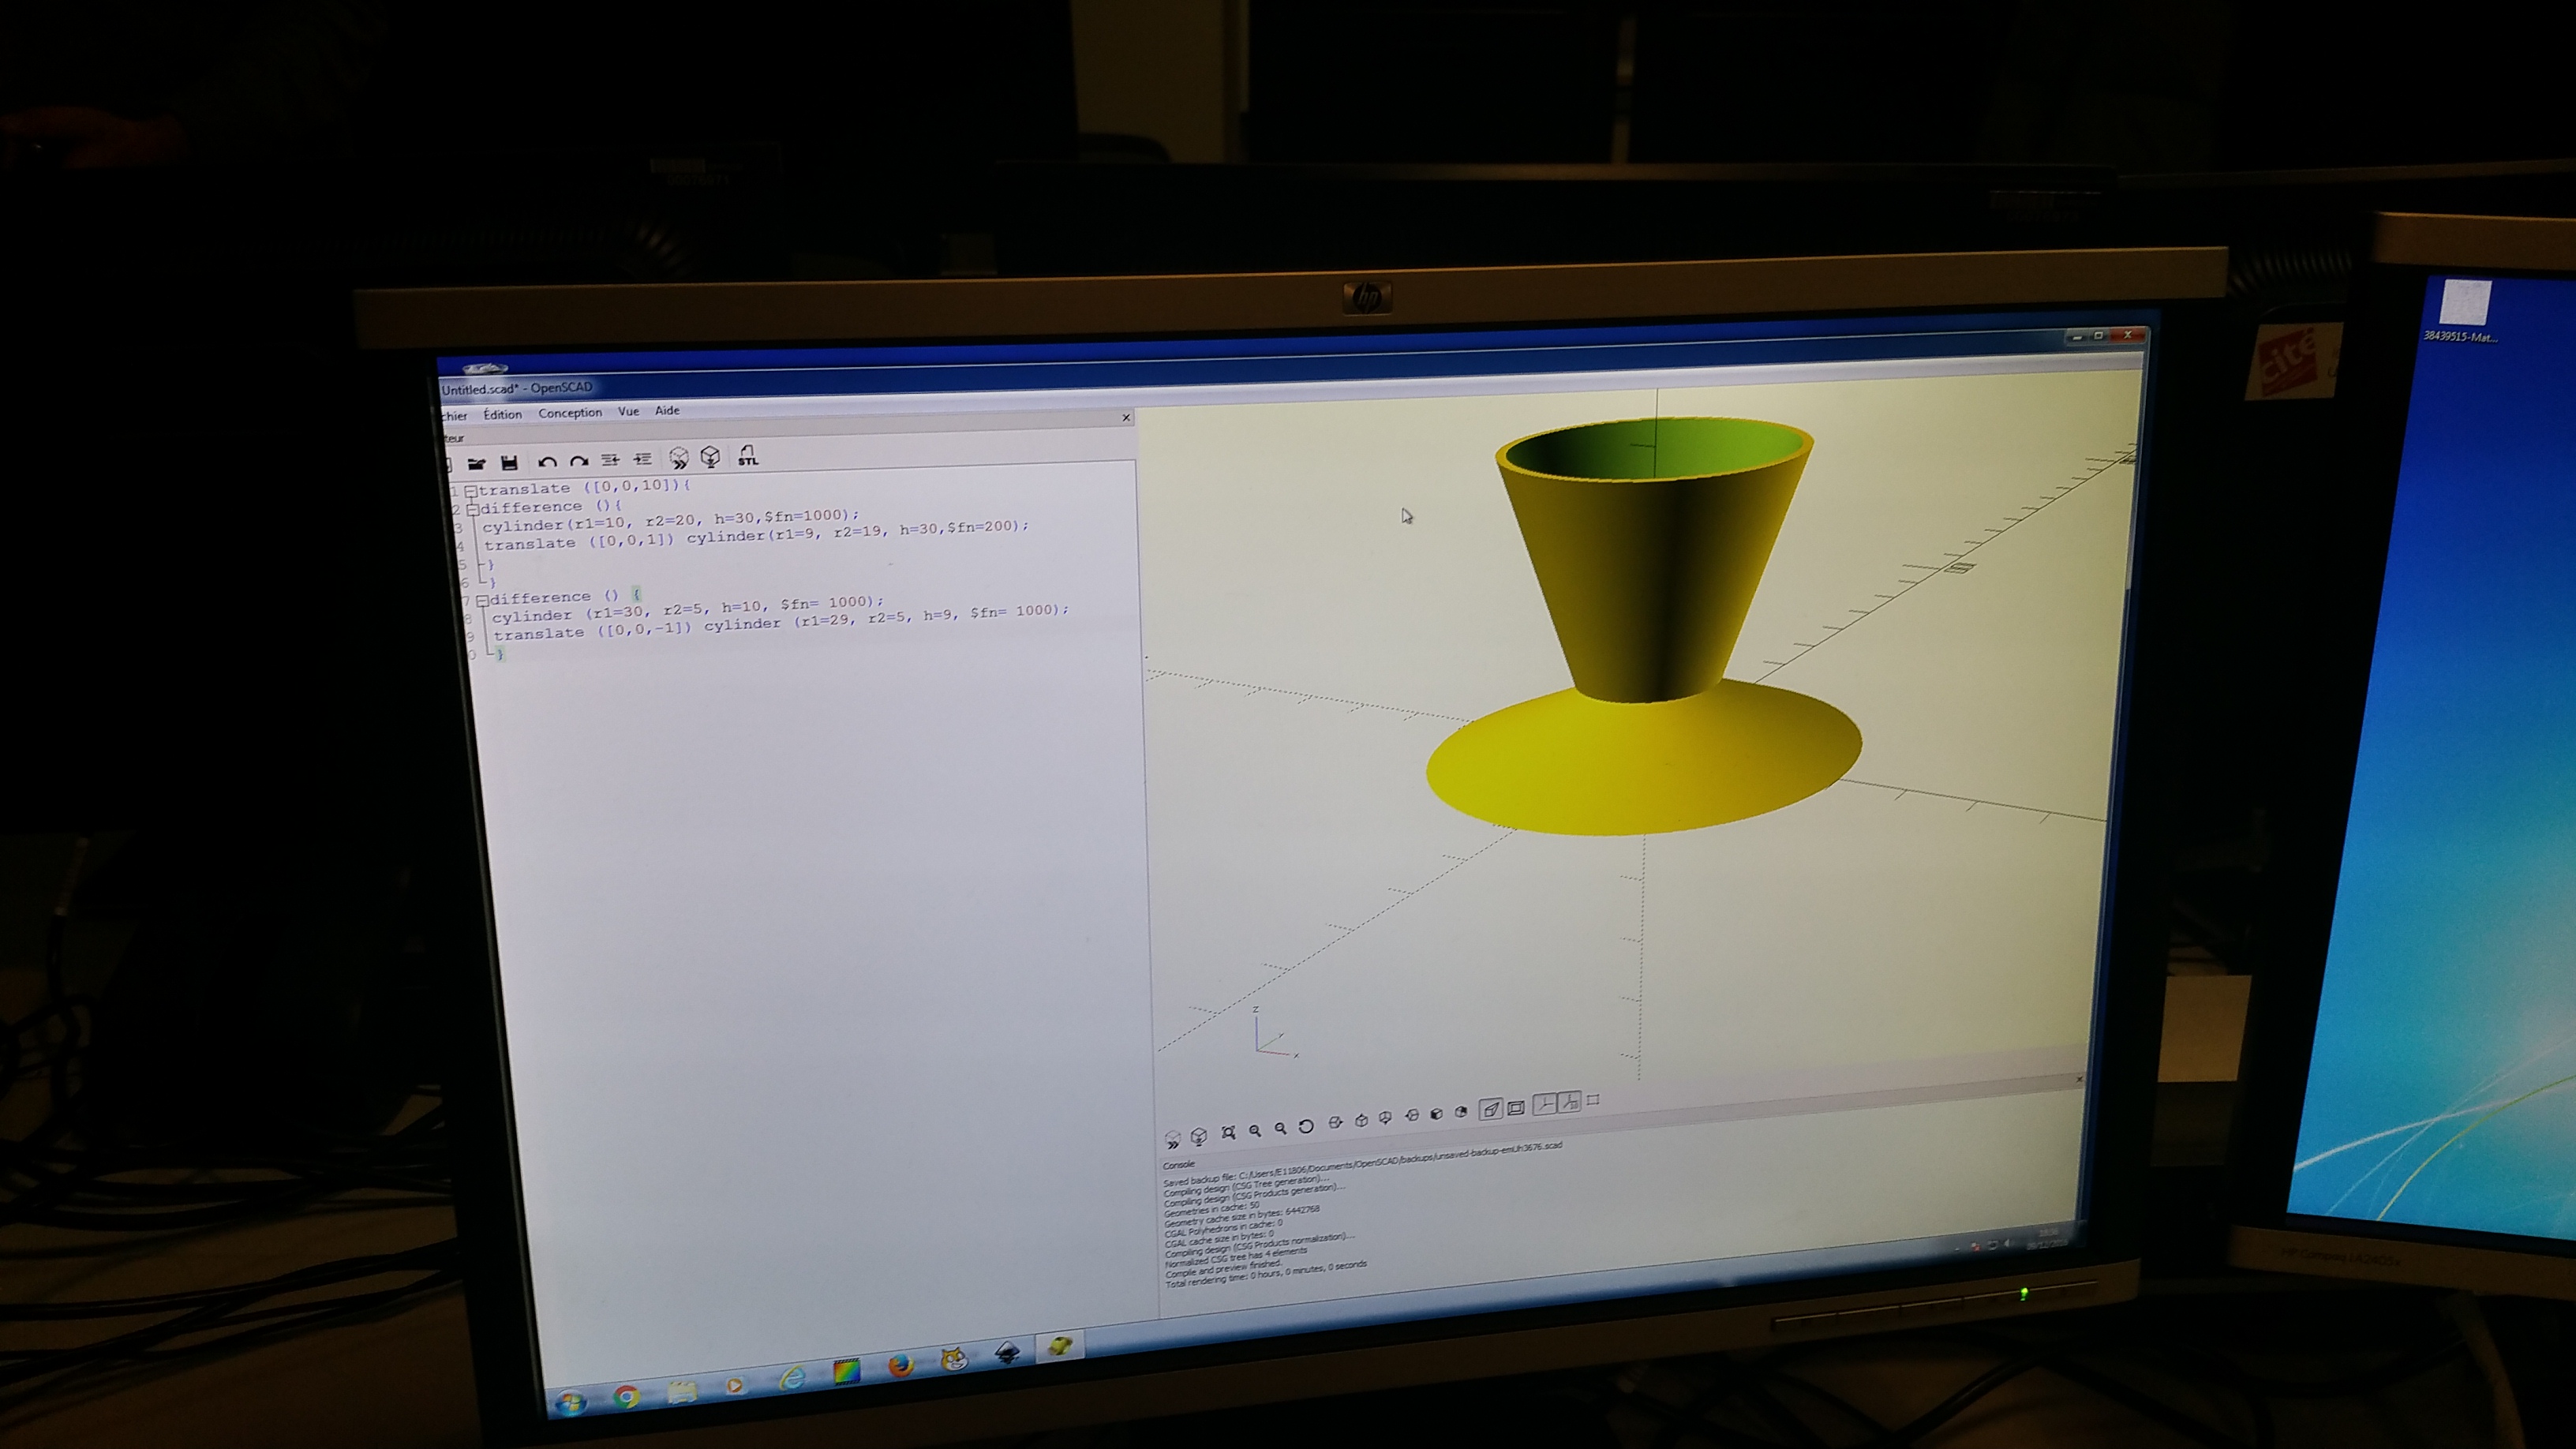Viewport: 2576px width, 1449px height.
Task: Close the editor panel with X button
Action: [1126, 418]
